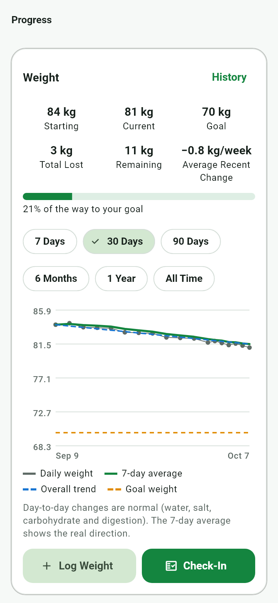Image resolution: width=278 pixels, height=603 pixels.
Task: Select the 7 Days range chip
Action: 50,241
